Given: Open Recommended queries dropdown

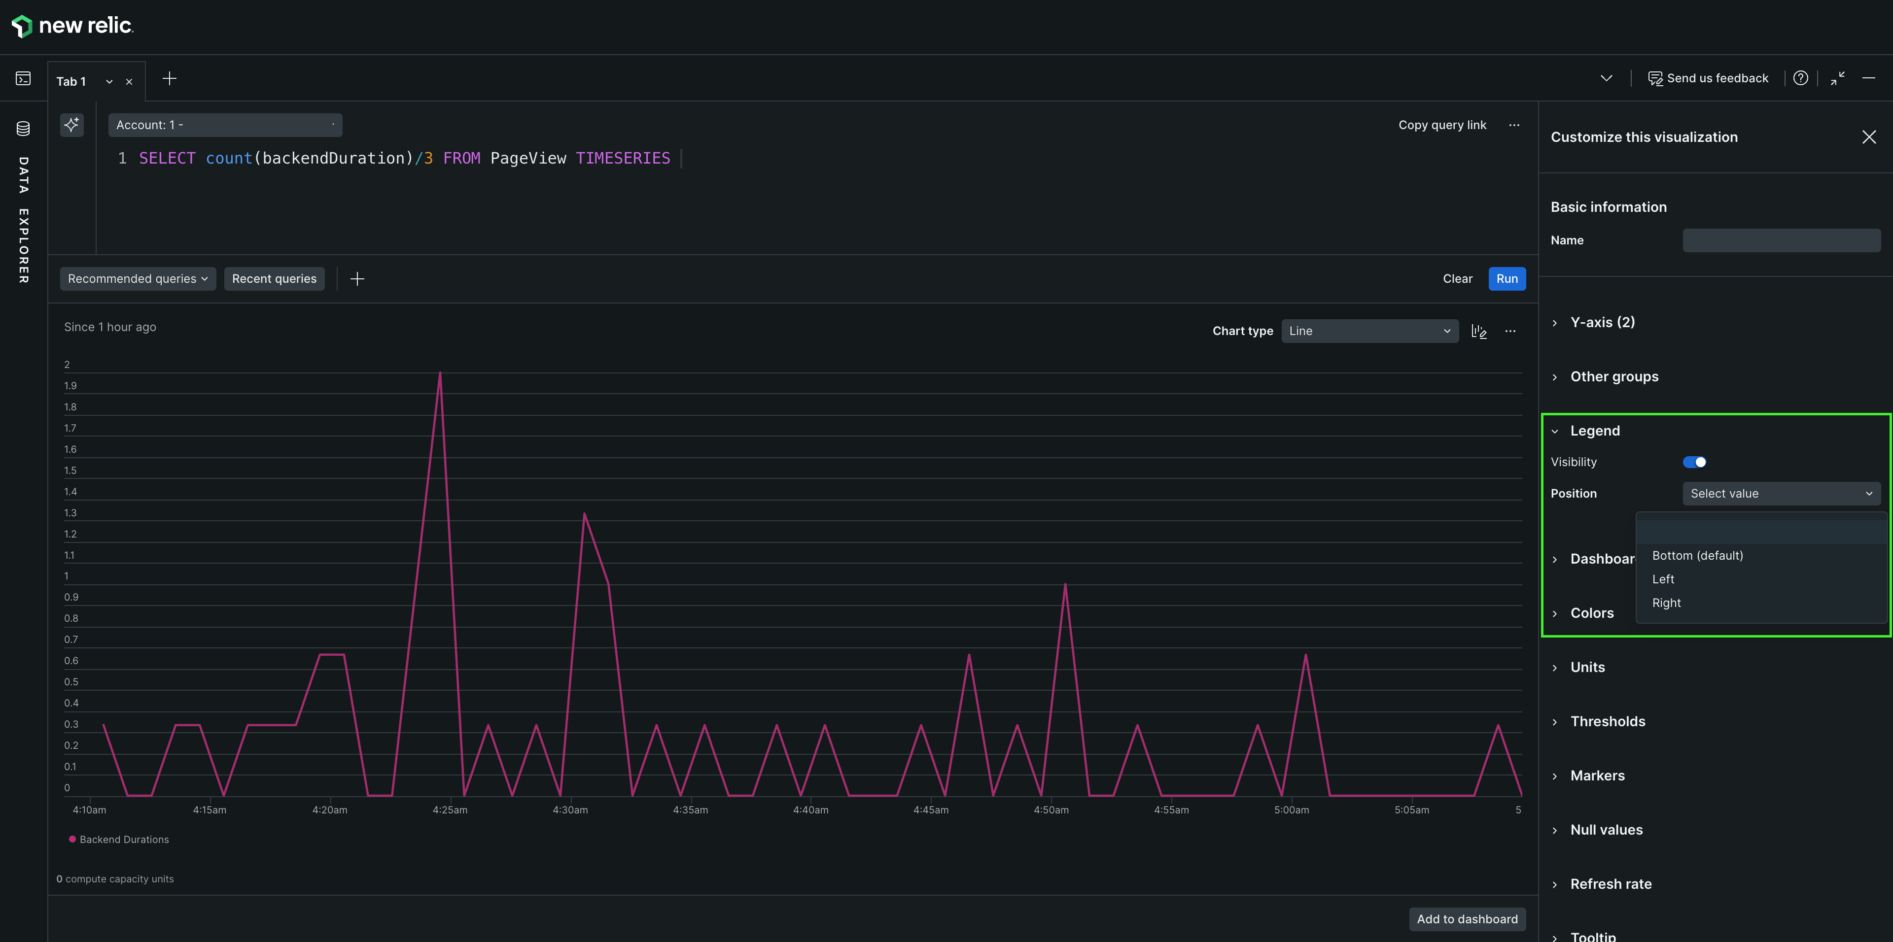Looking at the screenshot, I should point(138,279).
